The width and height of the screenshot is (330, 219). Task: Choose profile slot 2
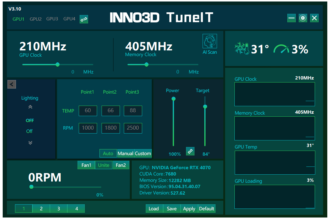pos(41,208)
